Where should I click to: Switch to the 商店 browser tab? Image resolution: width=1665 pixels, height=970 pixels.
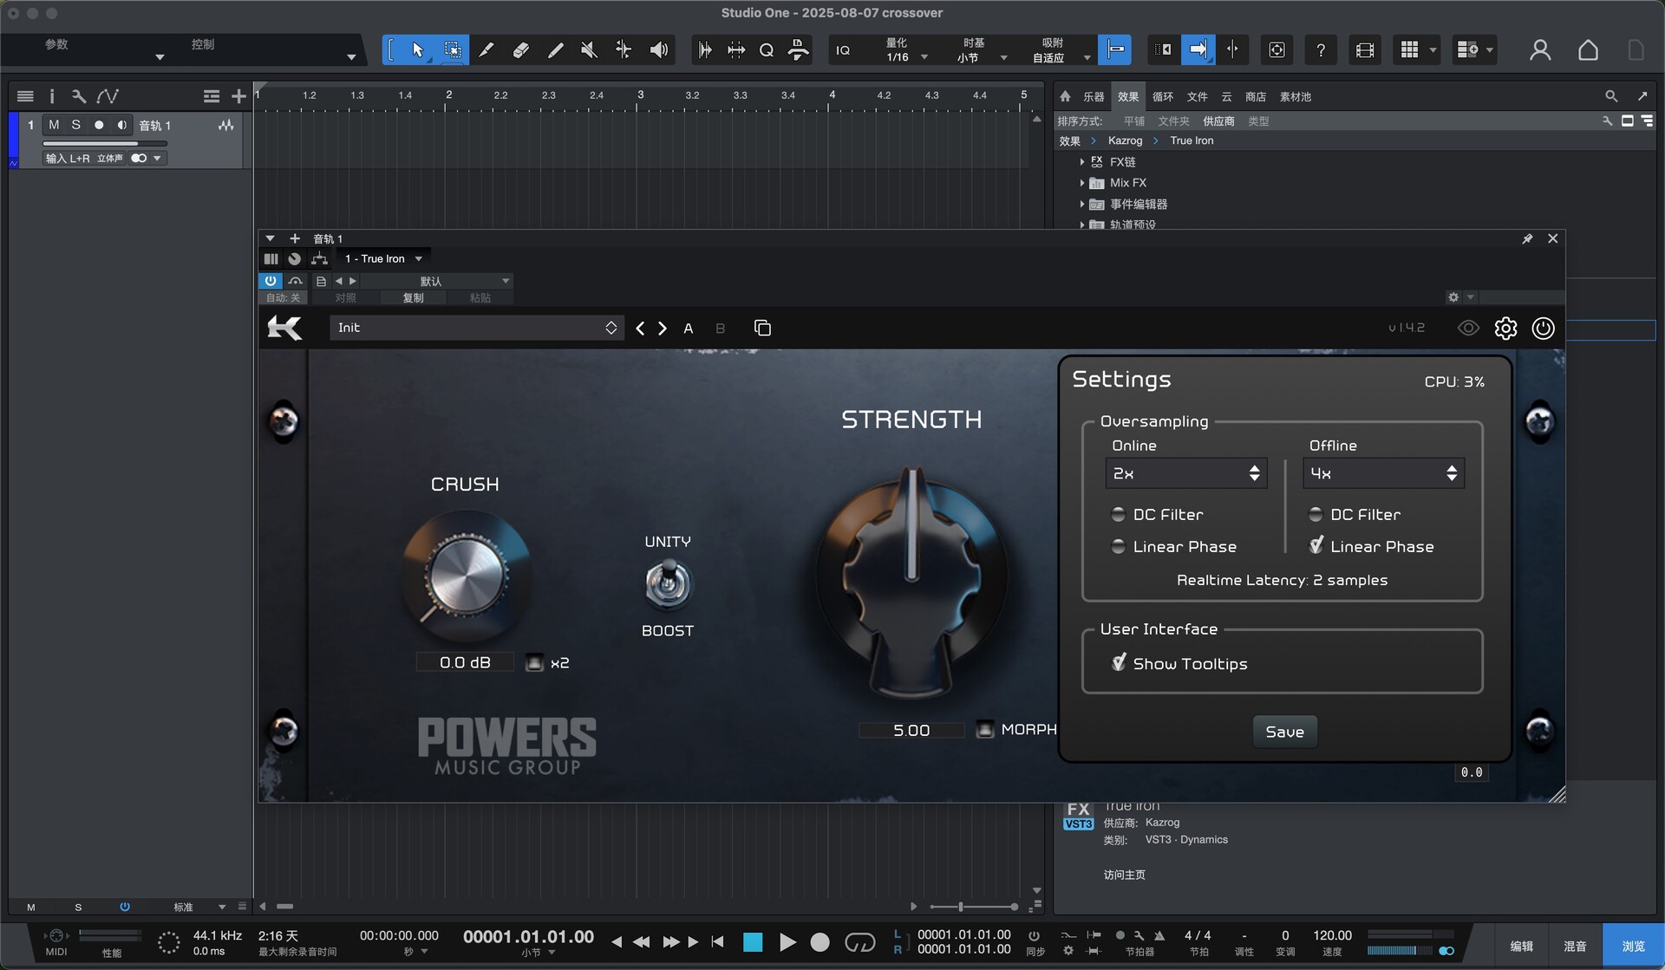coord(1256,97)
